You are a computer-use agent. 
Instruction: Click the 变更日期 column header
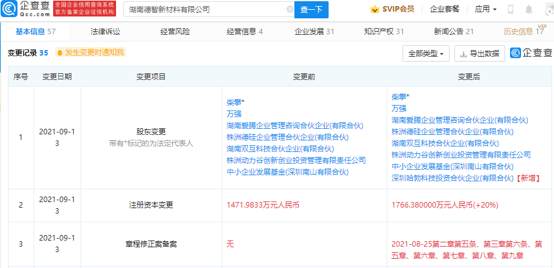pos(57,77)
